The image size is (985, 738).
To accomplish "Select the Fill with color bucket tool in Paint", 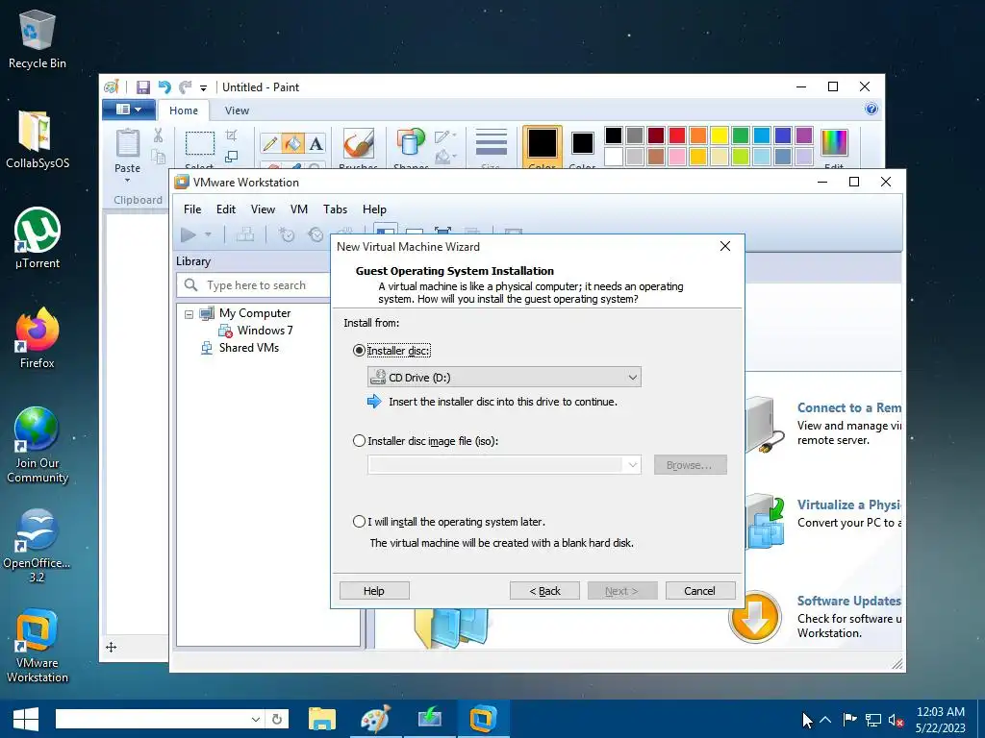I will pyautogui.click(x=292, y=144).
